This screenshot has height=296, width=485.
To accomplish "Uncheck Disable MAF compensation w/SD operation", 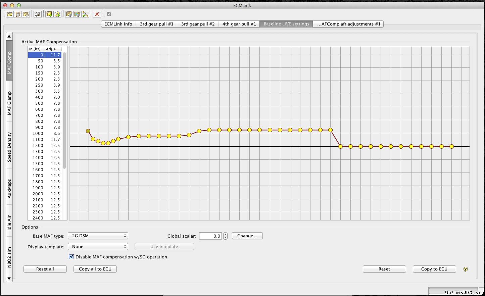I will tap(71, 257).
